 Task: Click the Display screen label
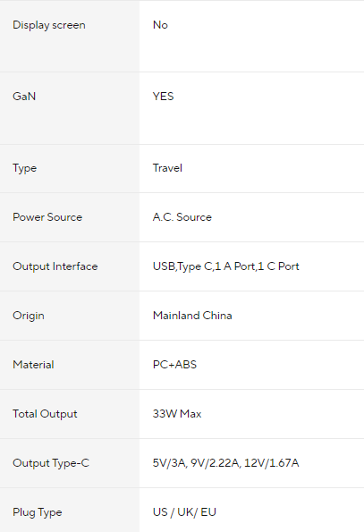coord(49,25)
